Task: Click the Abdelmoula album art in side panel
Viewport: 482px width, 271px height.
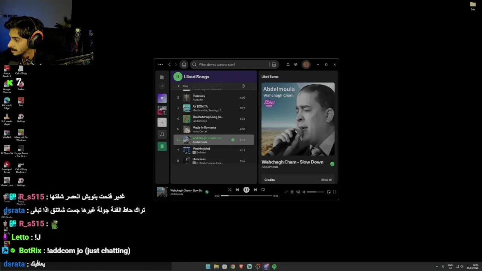Action: click(298, 119)
